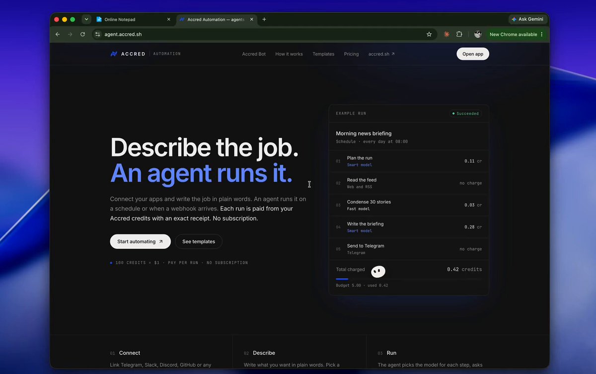This screenshot has width=596, height=374.
Task: Click the See templates button
Action: [199, 241]
